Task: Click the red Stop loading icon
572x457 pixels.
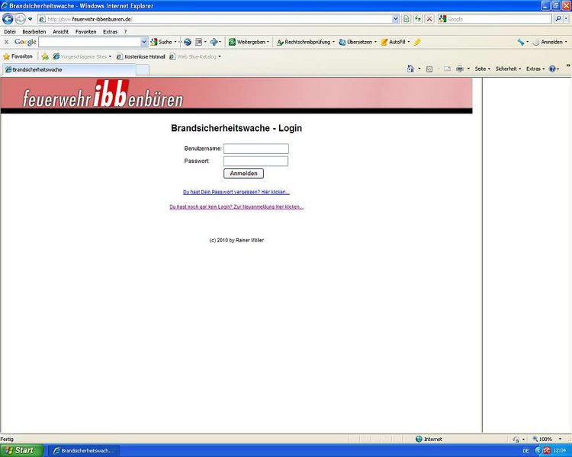Action: point(429,18)
